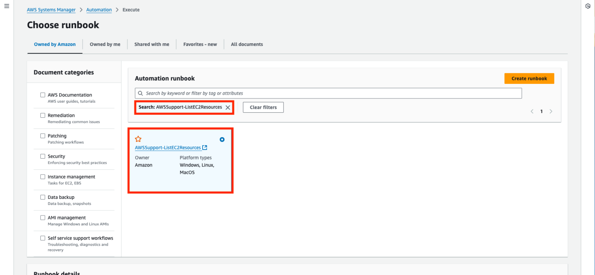The image size is (595, 275).
Task: Toggle the Self service support workflows filter
Action: [43, 238]
